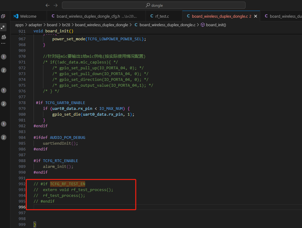302x228 pixels.
Task: Click the uartSendInit() call
Action: pos(60,143)
